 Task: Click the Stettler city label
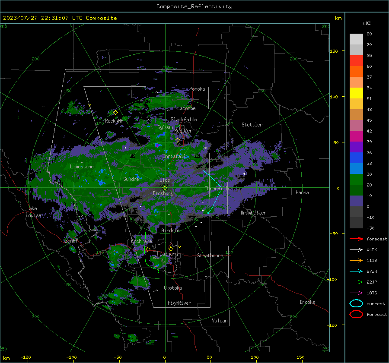(x=252, y=125)
